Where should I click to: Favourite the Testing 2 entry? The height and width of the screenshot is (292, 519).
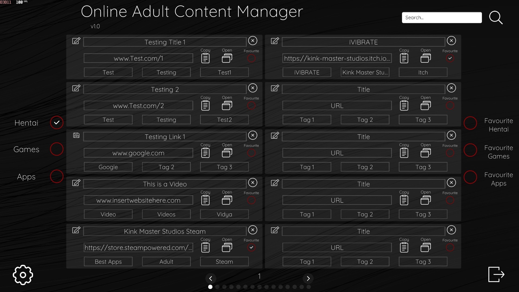click(251, 105)
